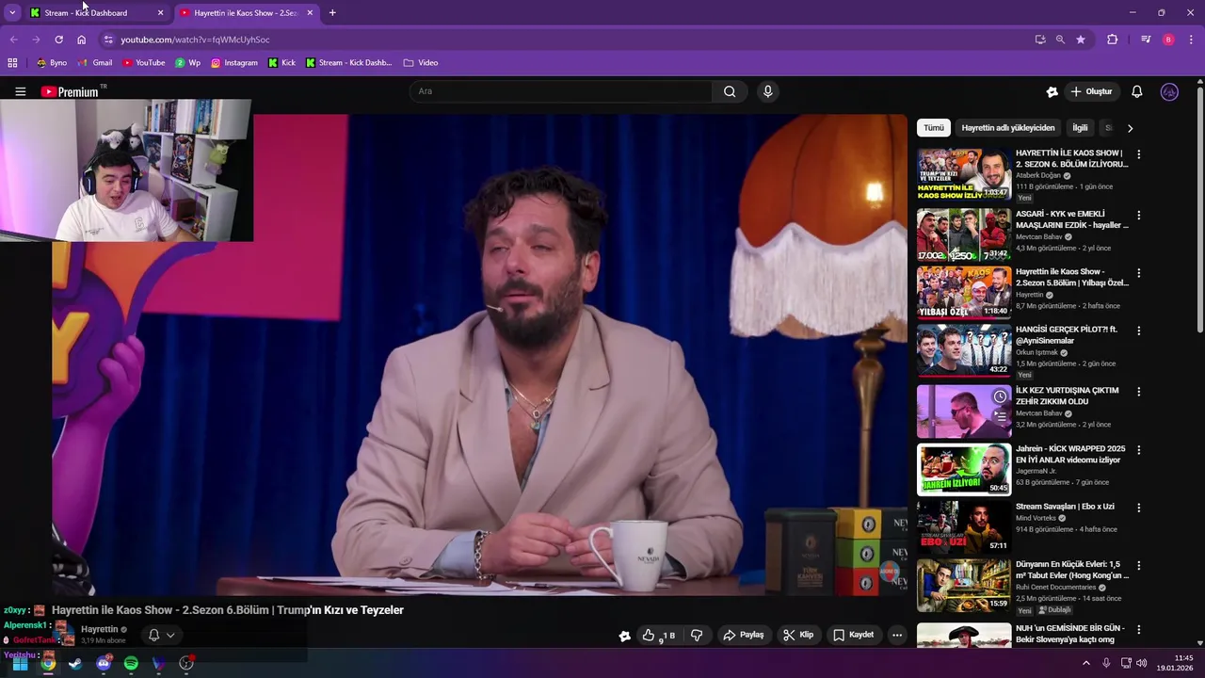Switch to the Stream - Kick Dashboard tab
This screenshot has height=678, width=1205.
click(x=97, y=13)
